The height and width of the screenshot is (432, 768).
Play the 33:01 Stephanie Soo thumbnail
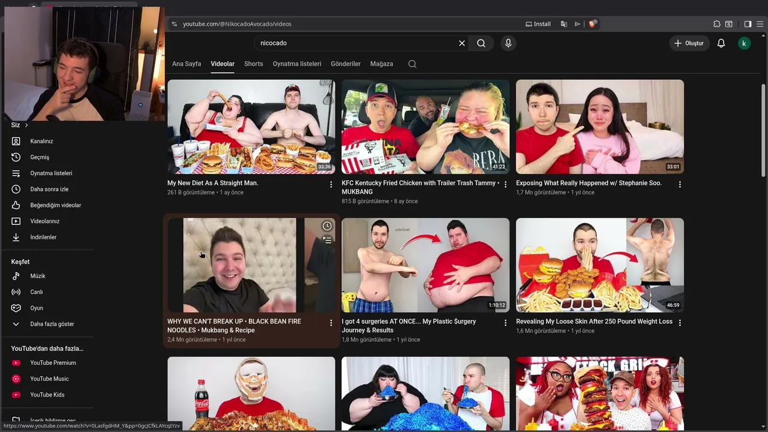pyautogui.click(x=600, y=127)
